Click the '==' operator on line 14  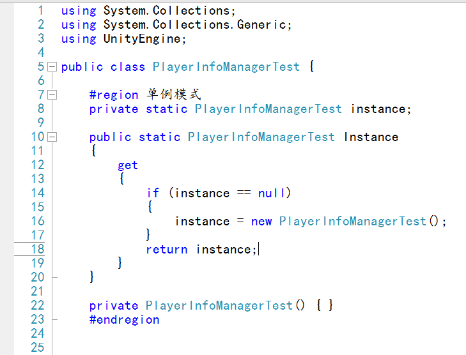pos(244,193)
